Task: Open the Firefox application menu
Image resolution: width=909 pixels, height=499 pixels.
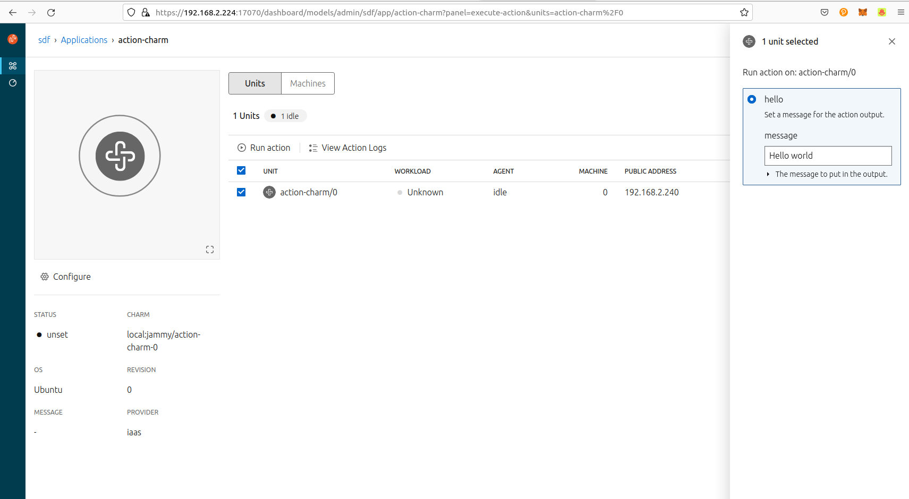Action: coord(900,12)
